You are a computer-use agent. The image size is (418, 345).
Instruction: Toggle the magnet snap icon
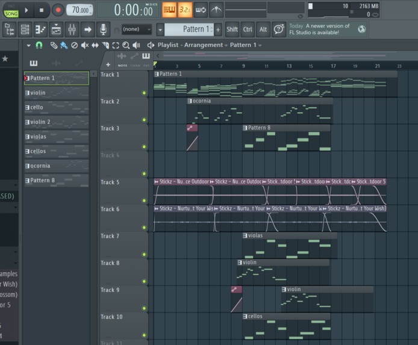point(39,45)
